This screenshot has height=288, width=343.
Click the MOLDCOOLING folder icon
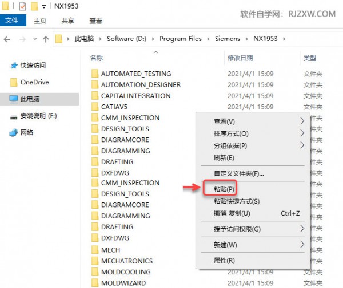[95, 272]
